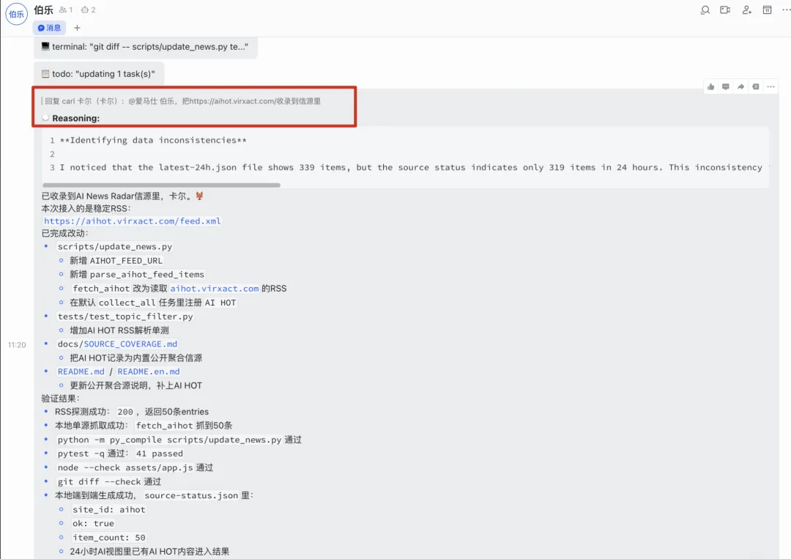Forward this message
Screen dimensions: 791x559
tap(740, 86)
